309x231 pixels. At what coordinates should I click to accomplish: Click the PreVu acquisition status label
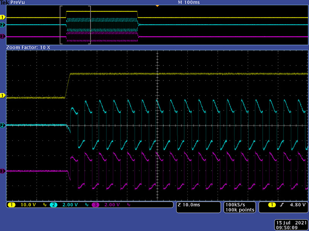click(17, 3)
